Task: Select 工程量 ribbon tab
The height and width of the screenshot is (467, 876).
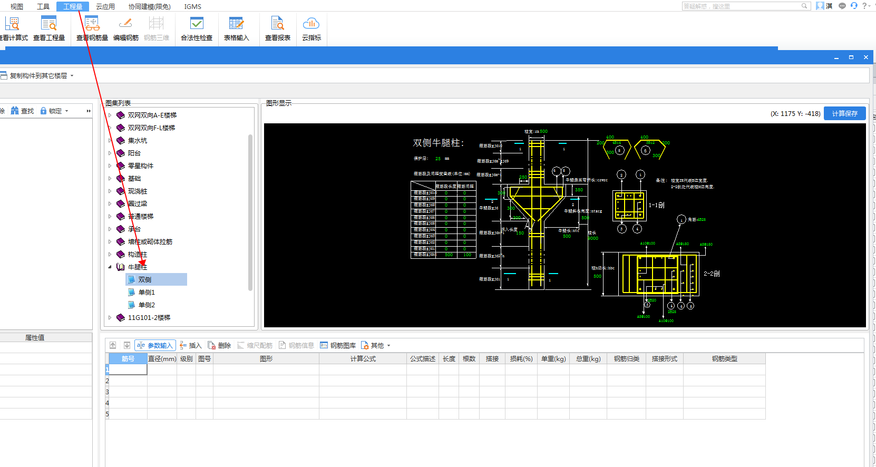Action: point(73,6)
